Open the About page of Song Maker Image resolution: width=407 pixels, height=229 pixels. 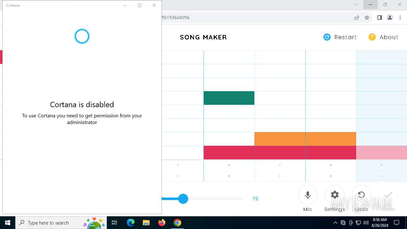(x=383, y=37)
